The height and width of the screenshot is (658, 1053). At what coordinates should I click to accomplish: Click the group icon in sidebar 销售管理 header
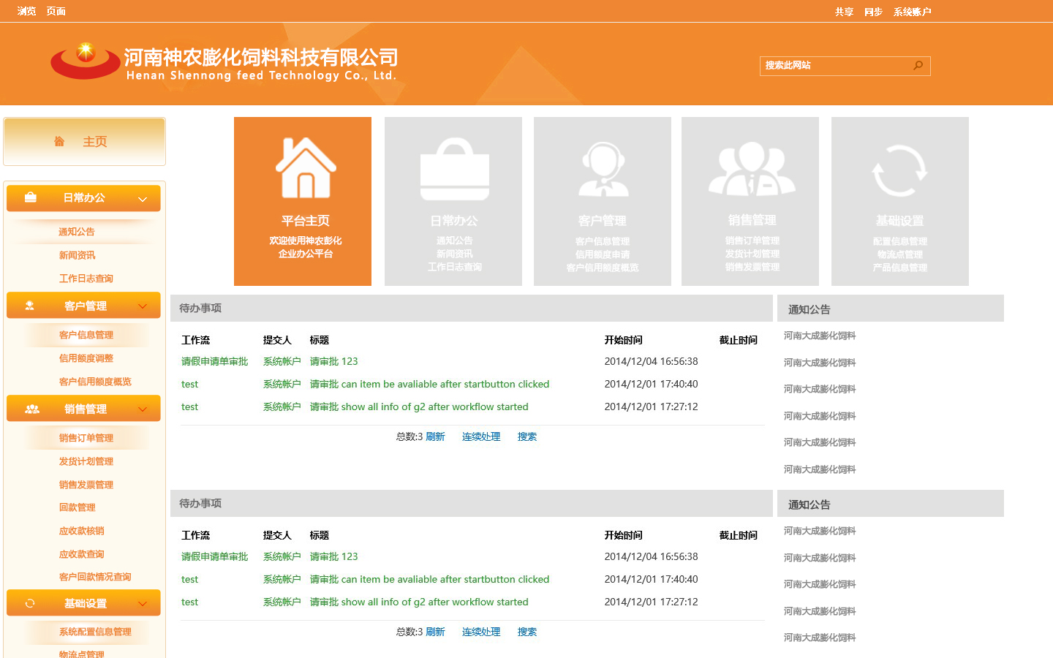click(x=32, y=409)
